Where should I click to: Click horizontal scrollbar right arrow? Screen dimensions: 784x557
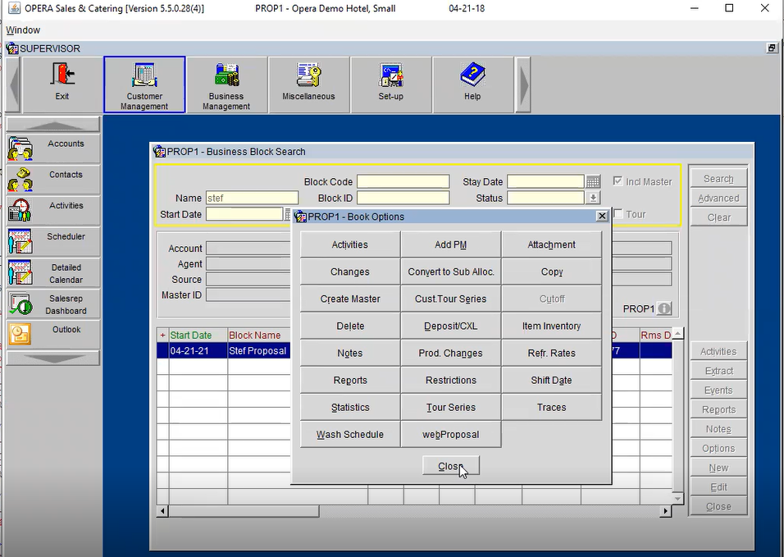pyautogui.click(x=665, y=511)
